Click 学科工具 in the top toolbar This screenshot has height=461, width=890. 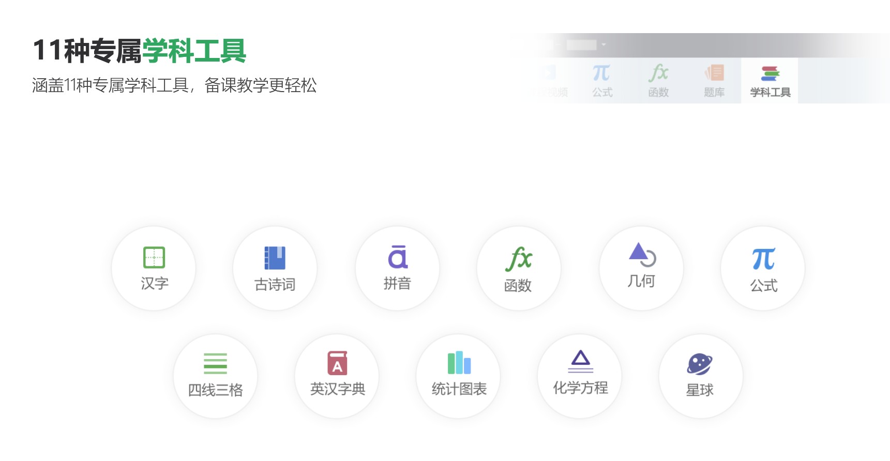pos(770,81)
